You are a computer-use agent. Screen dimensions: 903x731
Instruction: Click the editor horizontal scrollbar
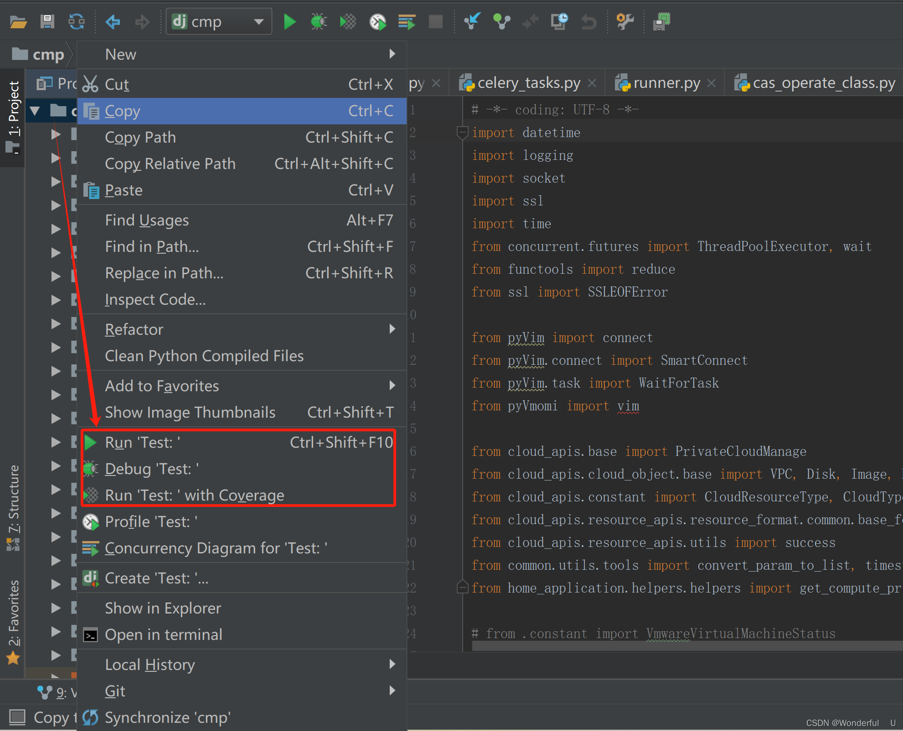coord(687,645)
